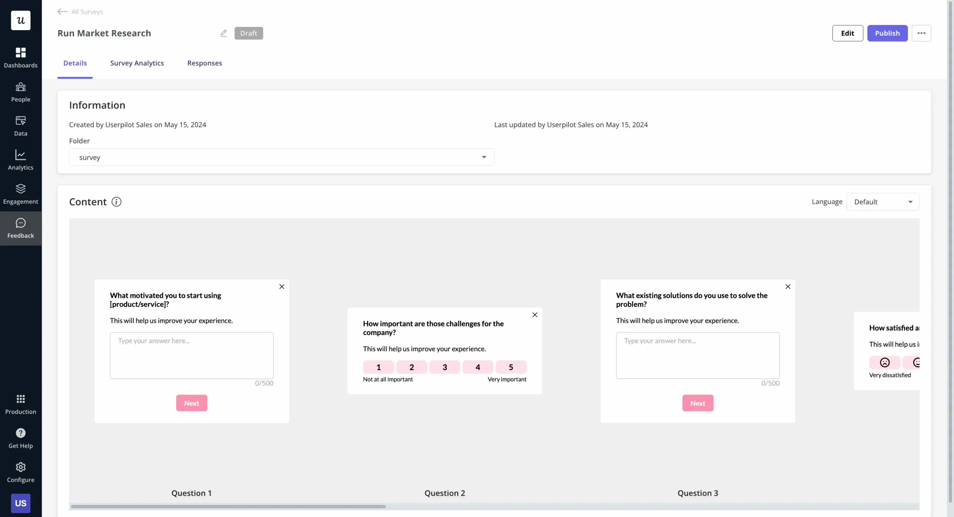Click the vertical page scrollbar
Screen dimensions: 954x517
tap(951, 251)
